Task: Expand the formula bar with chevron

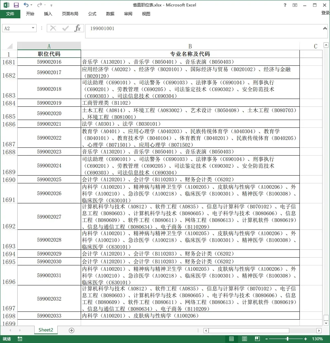Action: click(x=325, y=28)
